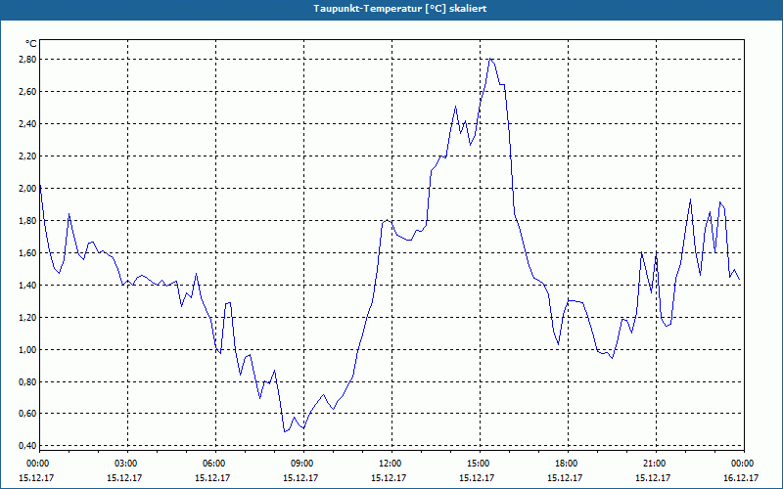The width and height of the screenshot is (783, 489).
Task: Click the "09:00" x-axis time label
Action: pos(300,464)
